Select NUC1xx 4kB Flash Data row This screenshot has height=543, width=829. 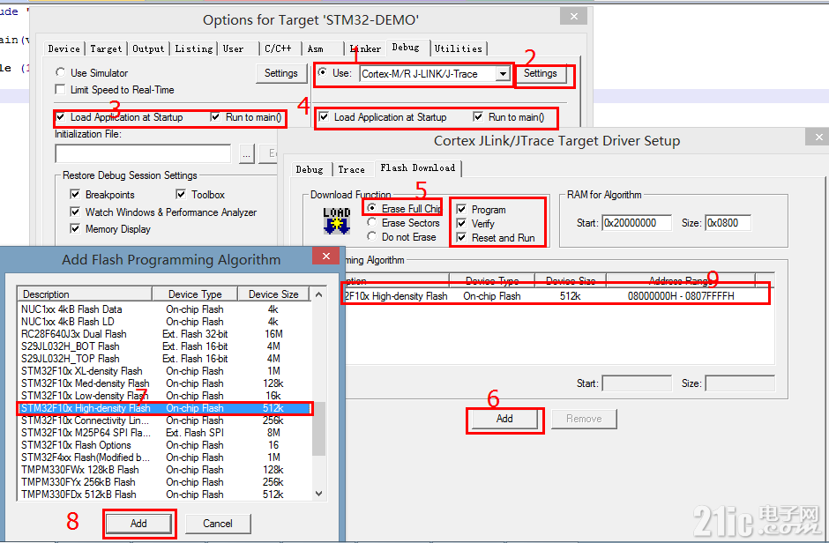(164, 309)
